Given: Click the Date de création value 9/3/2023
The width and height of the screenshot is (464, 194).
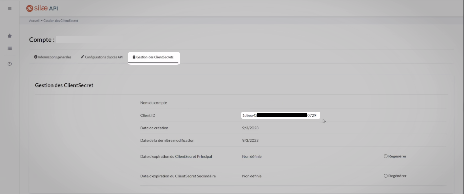Looking at the screenshot, I should pyautogui.click(x=250, y=128).
